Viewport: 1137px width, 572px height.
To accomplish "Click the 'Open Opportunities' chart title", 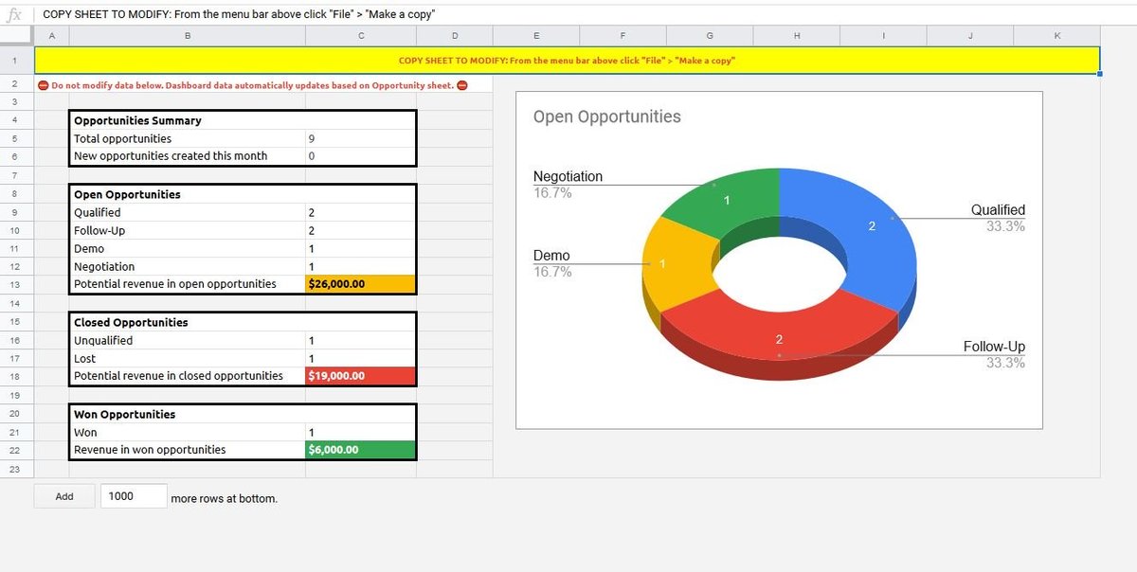I will tap(606, 116).
